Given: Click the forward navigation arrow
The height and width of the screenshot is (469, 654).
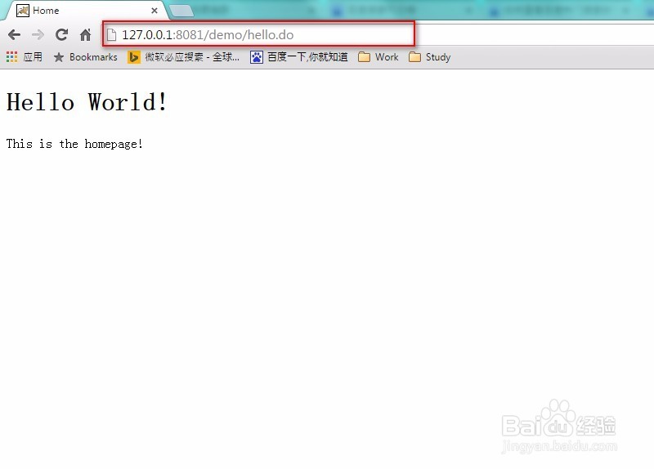Looking at the screenshot, I should (x=38, y=35).
